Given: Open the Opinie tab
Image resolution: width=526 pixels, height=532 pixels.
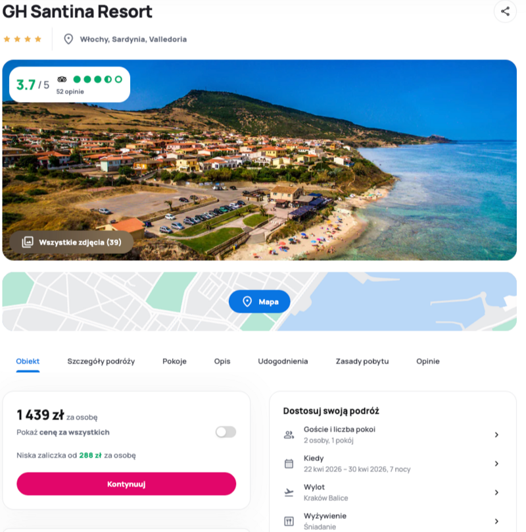Looking at the screenshot, I should pyautogui.click(x=428, y=361).
